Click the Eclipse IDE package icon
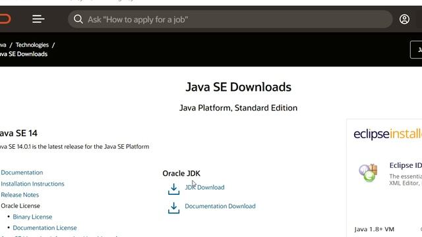The image size is (422, 237). (x=368, y=172)
